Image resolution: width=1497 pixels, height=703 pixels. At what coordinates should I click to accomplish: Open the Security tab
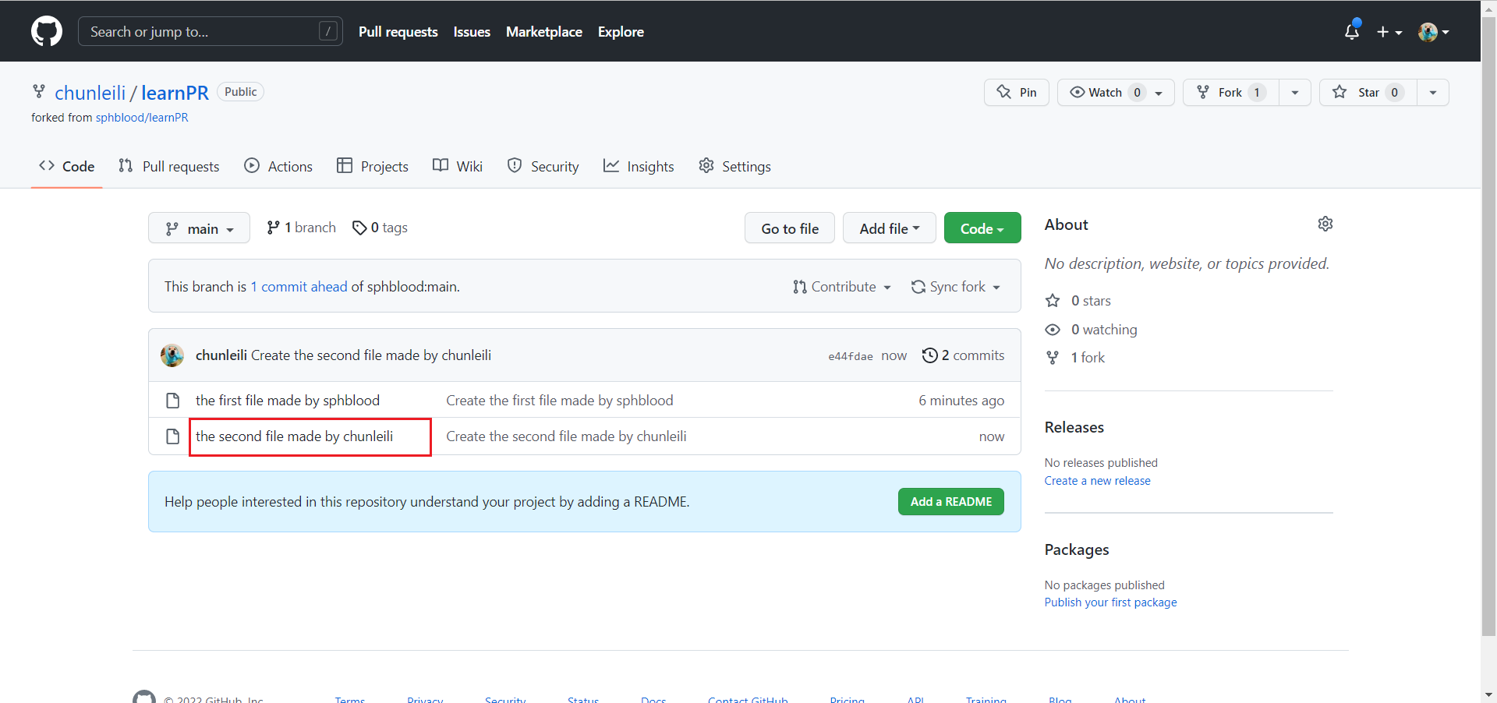tap(543, 166)
